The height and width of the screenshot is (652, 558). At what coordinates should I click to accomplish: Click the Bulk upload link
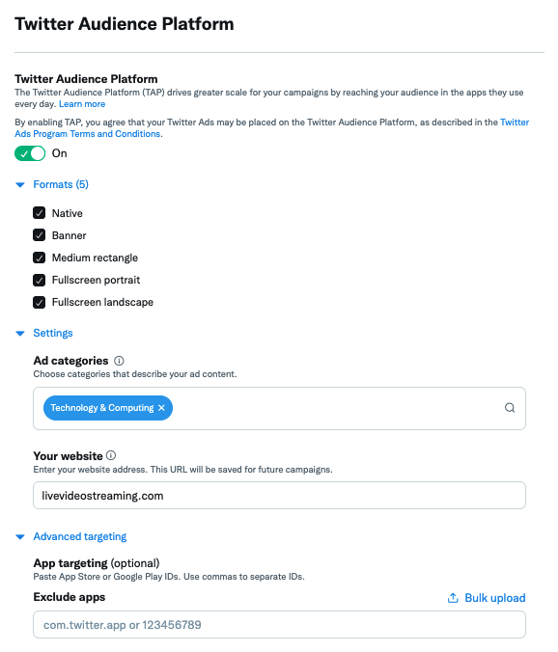494,598
